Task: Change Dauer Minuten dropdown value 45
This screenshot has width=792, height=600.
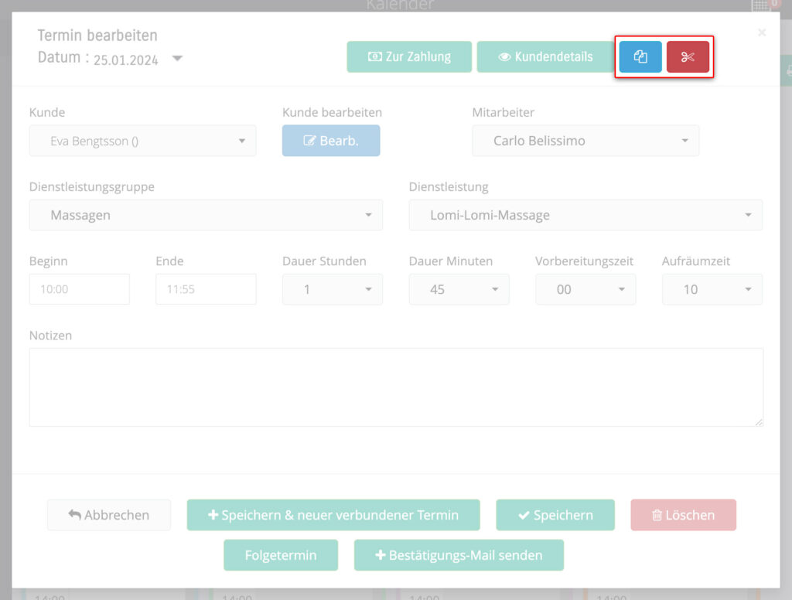Action: pos(459,289)
